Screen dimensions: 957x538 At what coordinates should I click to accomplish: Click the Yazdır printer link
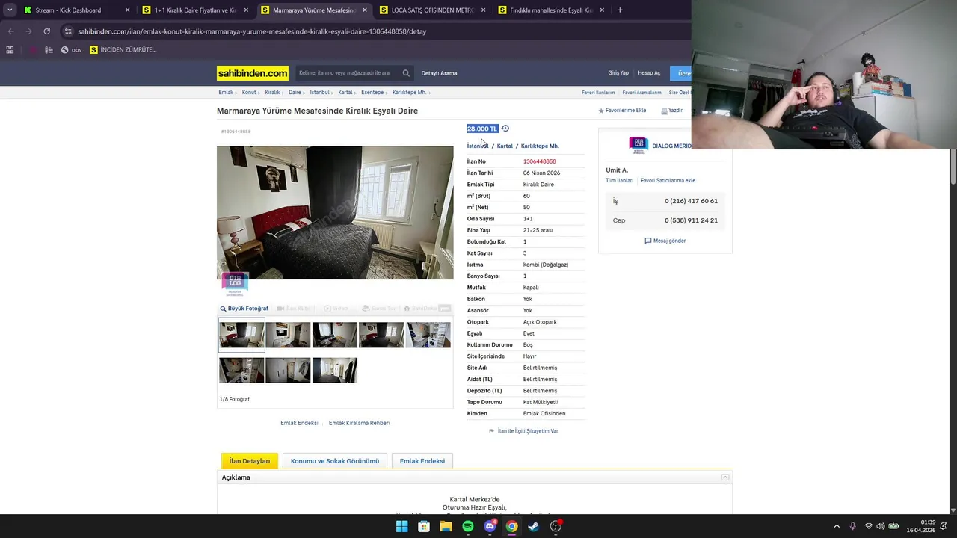[671, 111]
